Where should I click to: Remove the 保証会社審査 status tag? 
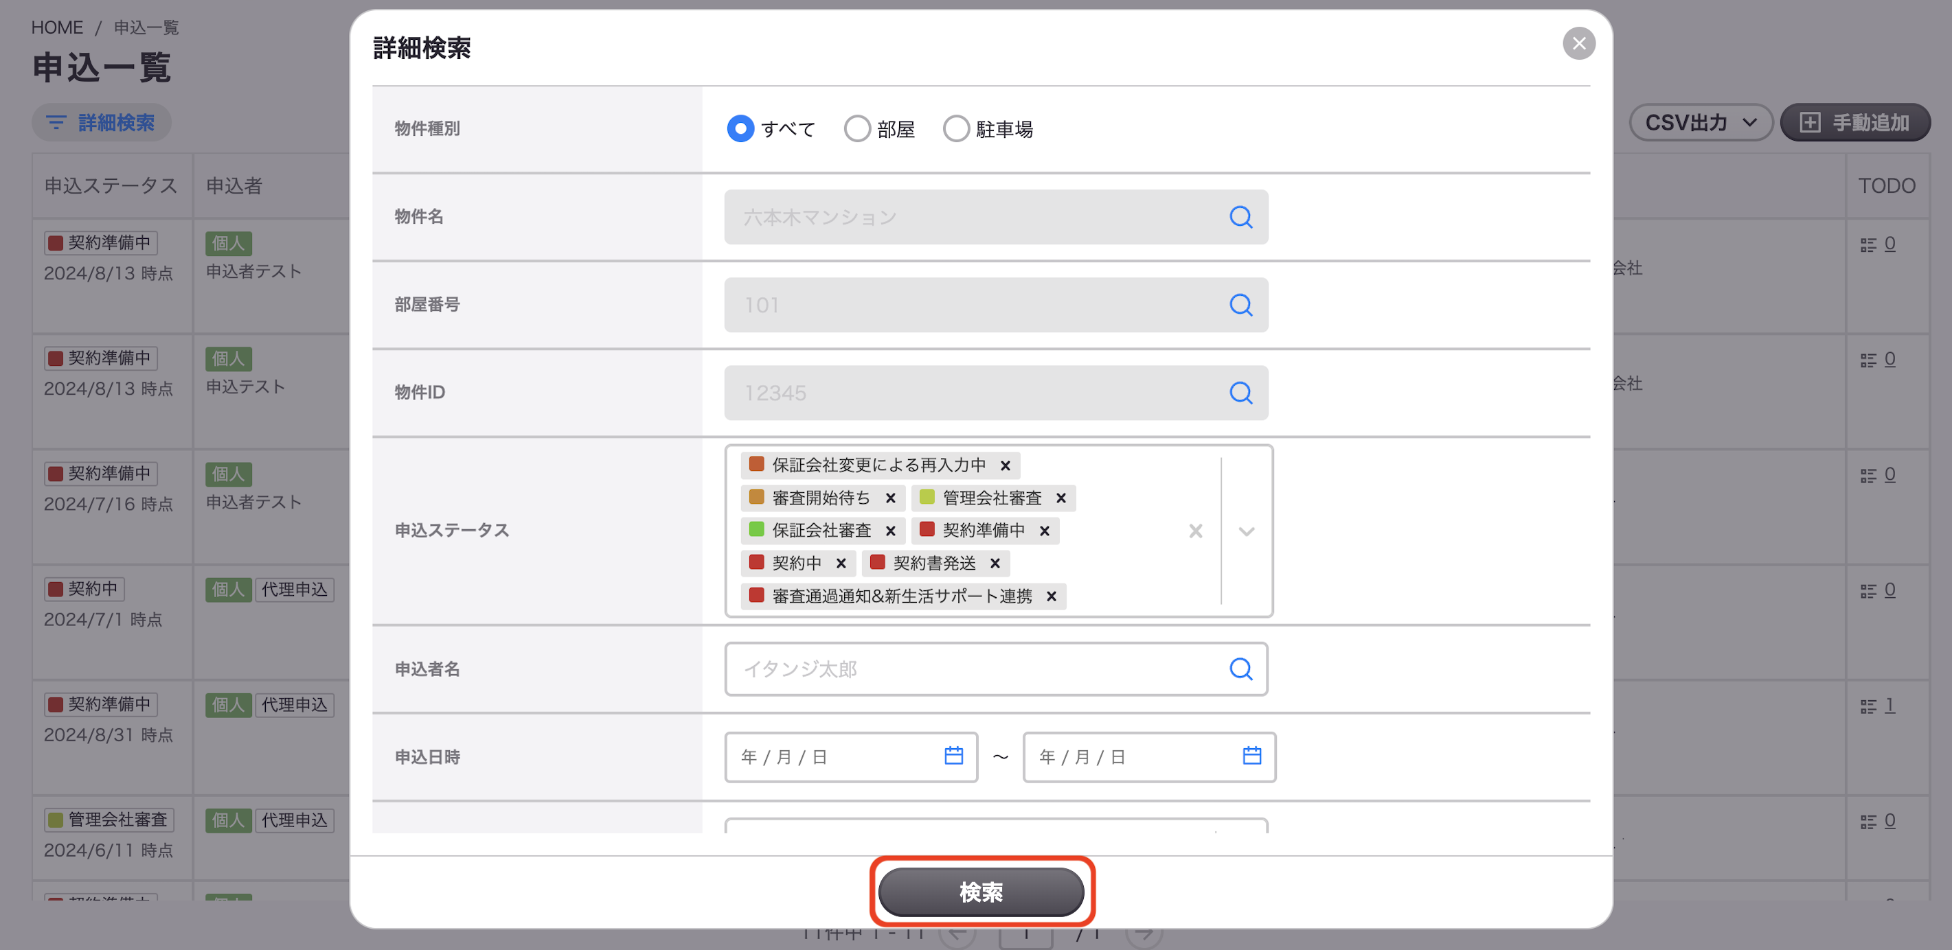tap(890, 531)
